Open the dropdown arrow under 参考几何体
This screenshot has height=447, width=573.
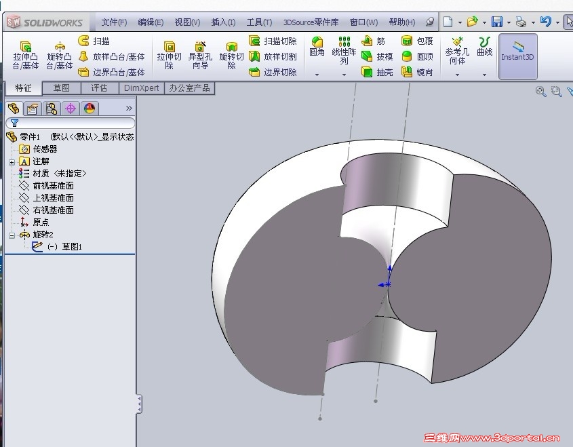point(457,75)
